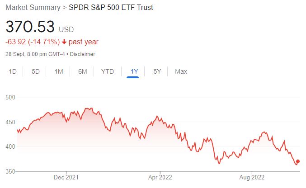The image size is (306, 188).
Task: Click the 500 y-axis label
Action: [10, 97]
